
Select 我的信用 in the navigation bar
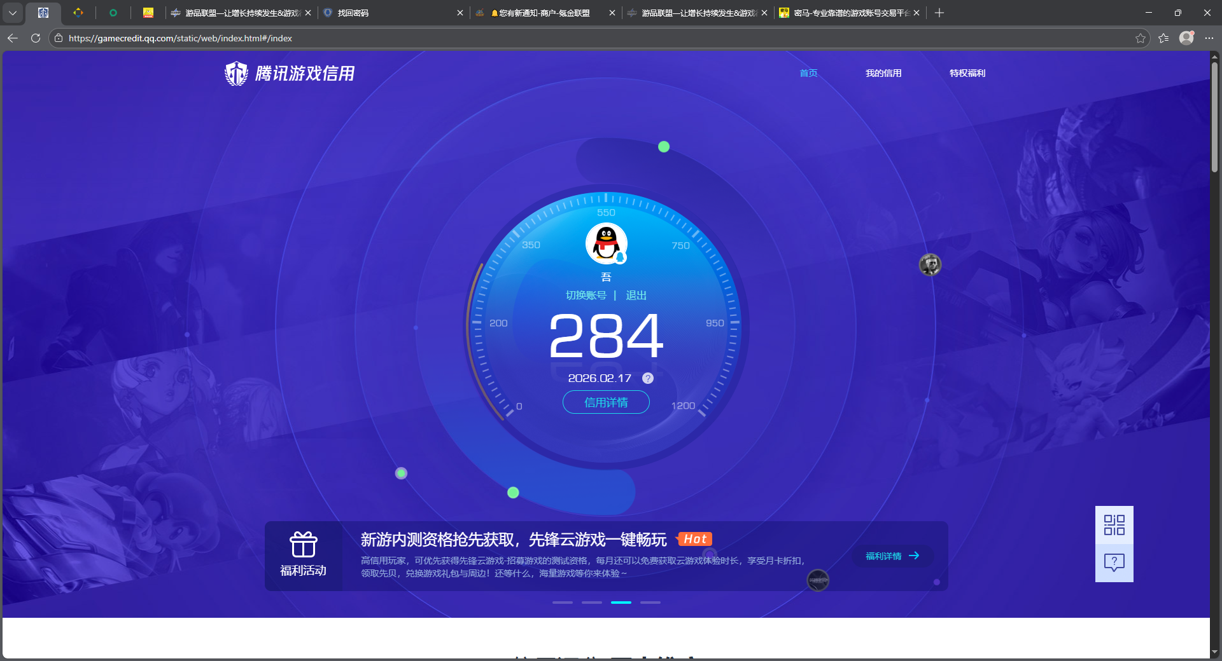(883, 73)
